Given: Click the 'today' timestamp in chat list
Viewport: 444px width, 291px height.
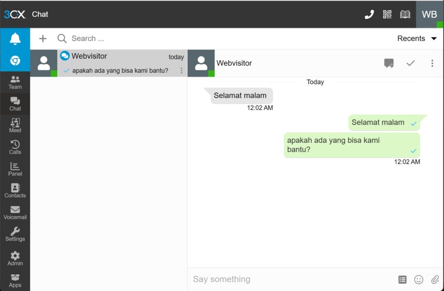Looking at the screenshot, I should (x=176, y=57).
